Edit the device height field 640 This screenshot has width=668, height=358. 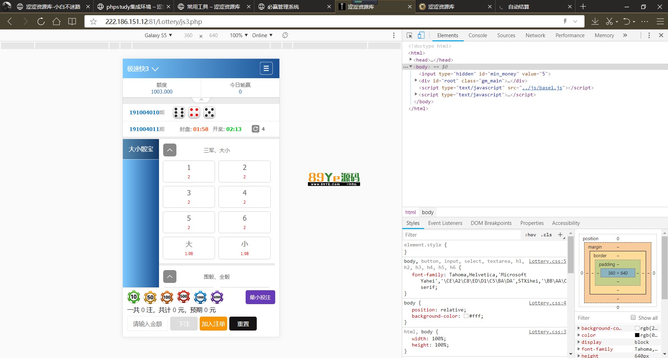[x=214, y=35]
